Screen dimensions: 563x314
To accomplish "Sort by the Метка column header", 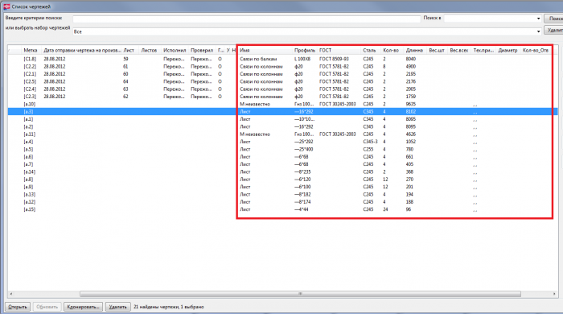I will click(x=31, y=50).
